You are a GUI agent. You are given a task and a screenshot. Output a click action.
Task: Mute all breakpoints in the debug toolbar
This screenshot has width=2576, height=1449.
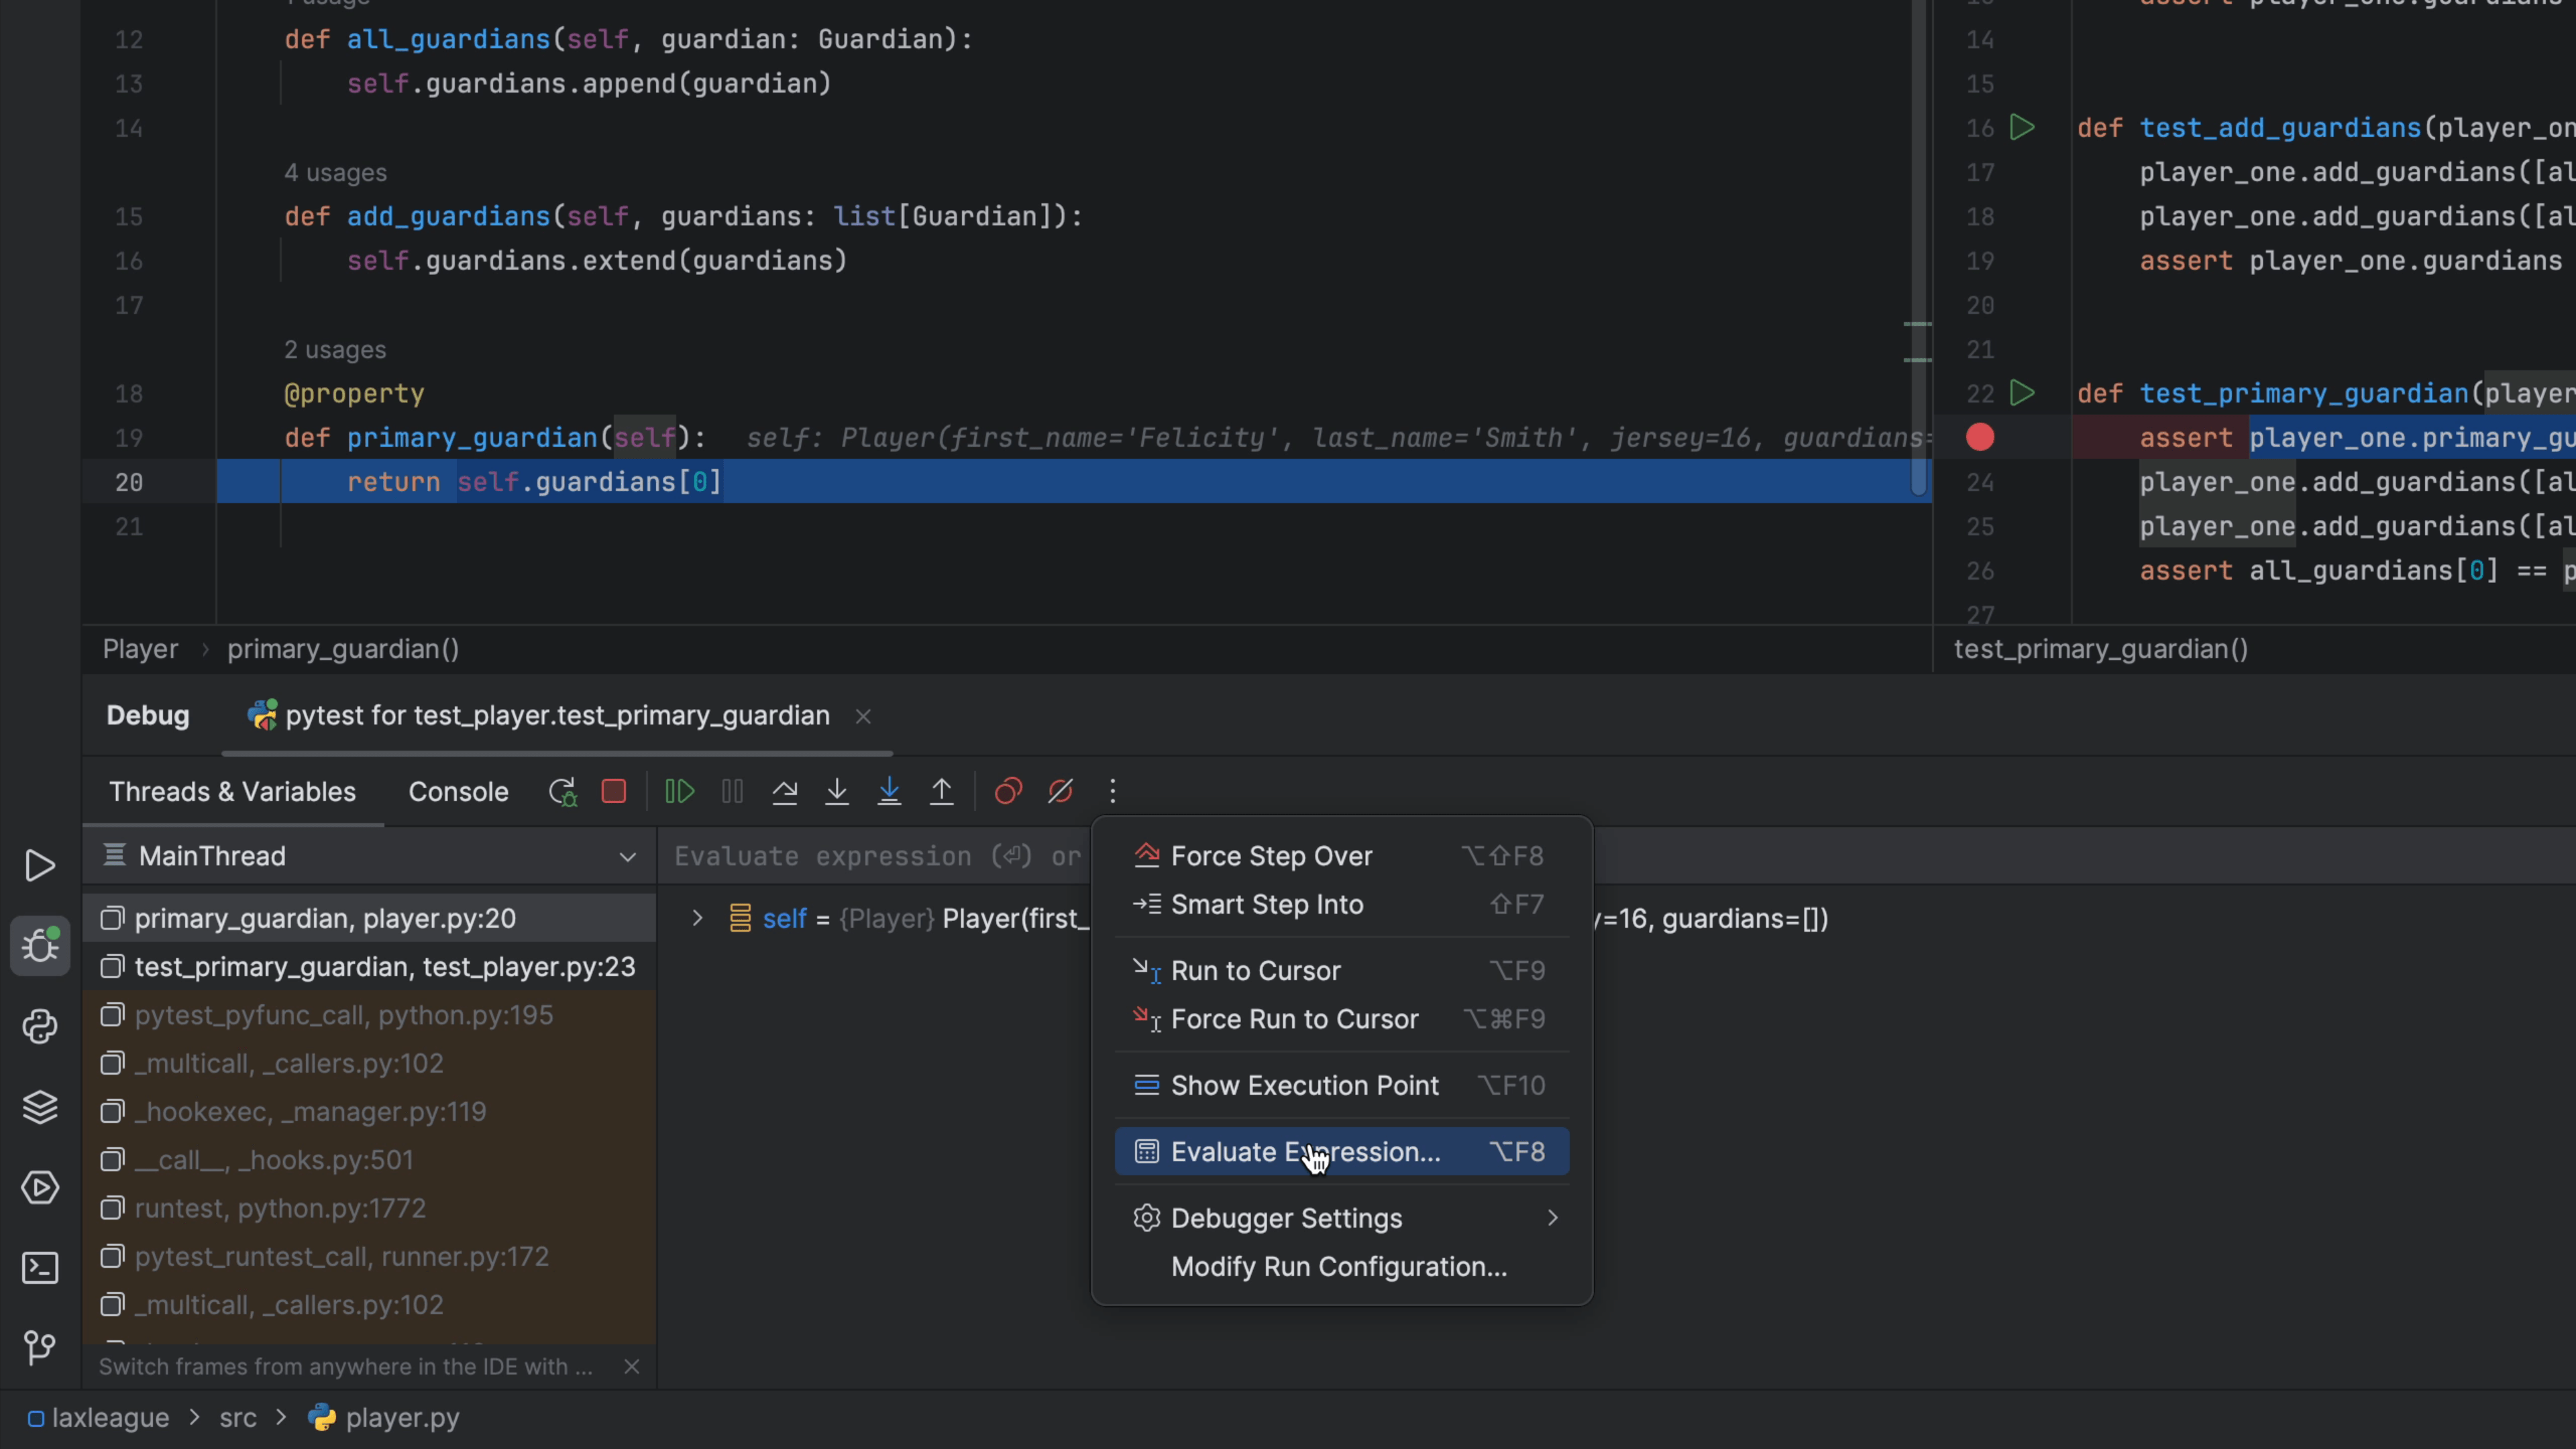(1061, 791)
